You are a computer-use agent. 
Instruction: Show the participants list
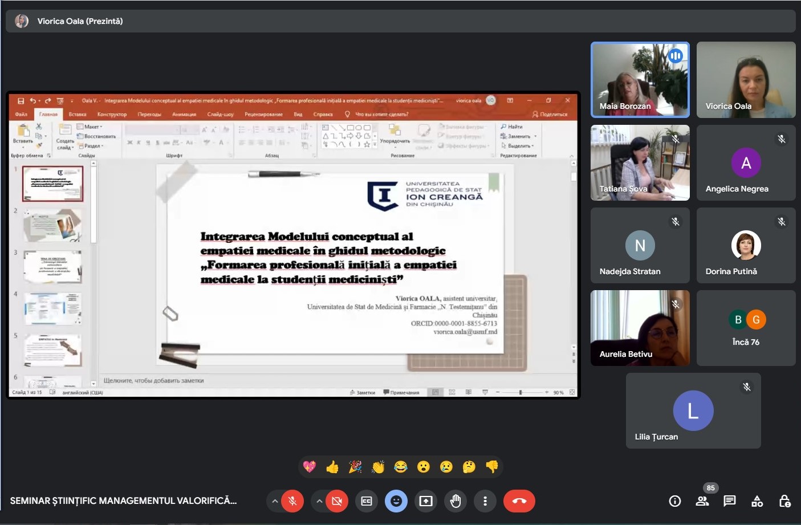702,501
